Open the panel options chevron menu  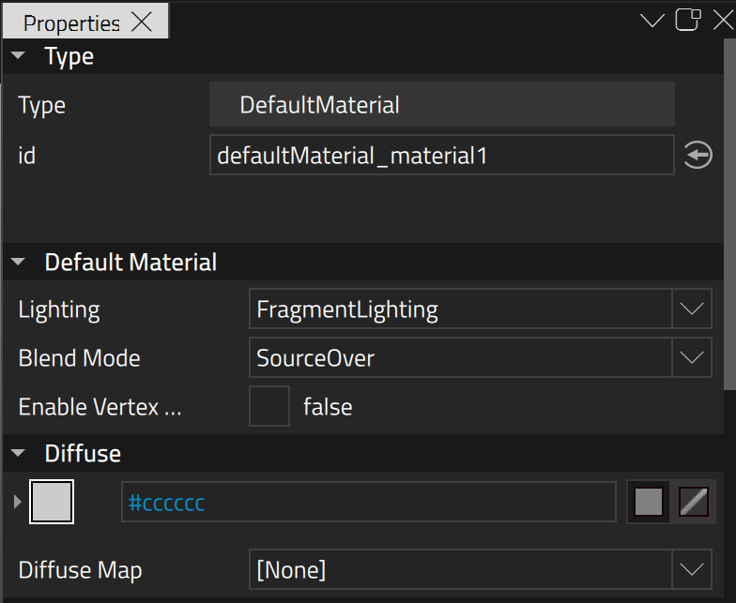point(652,21)
